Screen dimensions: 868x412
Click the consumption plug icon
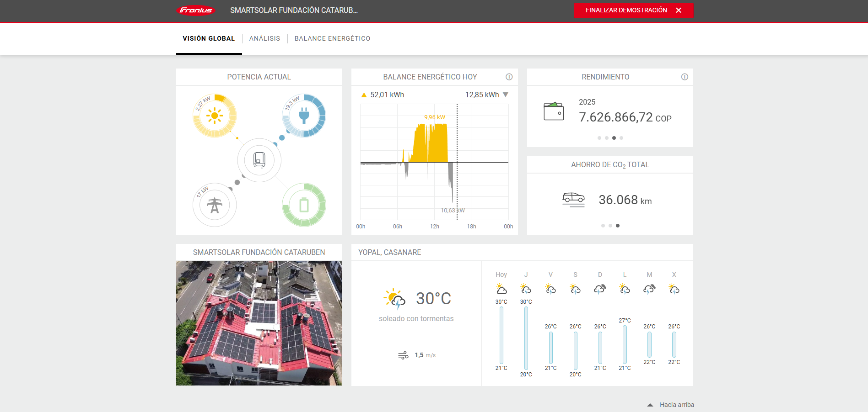pyautogui.click(x=304, y=116)
